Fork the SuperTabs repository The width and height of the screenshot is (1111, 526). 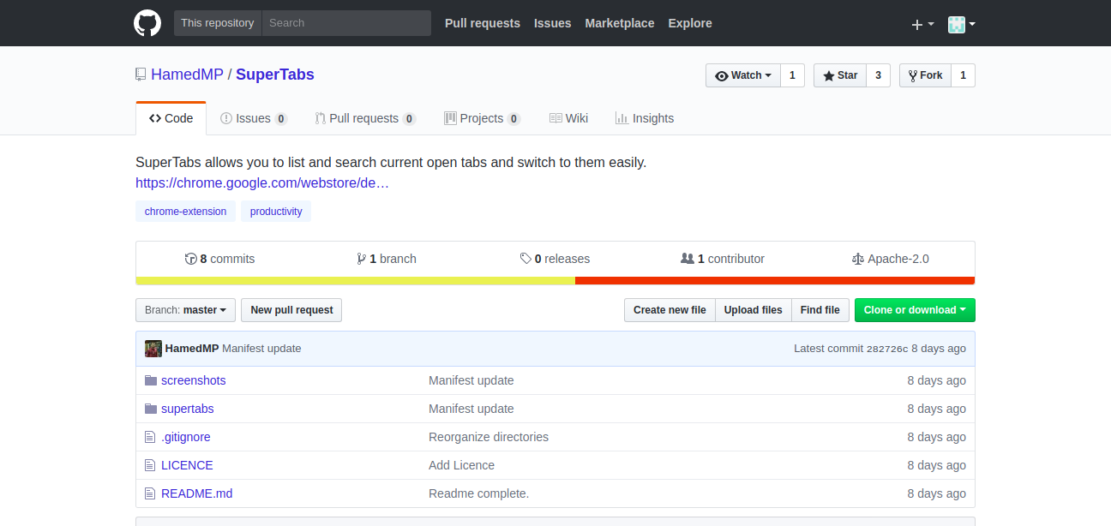tap(925, 75)
